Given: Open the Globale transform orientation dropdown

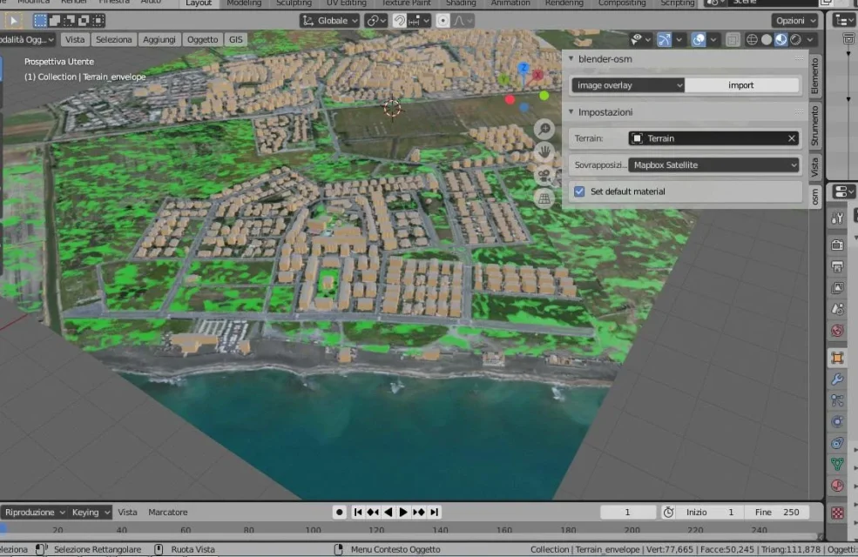Looking at the screenshot, I should 330,21.
